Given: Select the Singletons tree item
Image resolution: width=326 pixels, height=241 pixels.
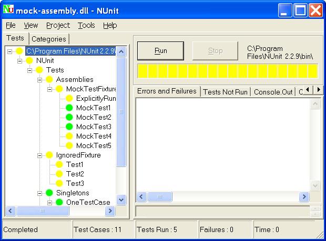Looking at the screenshot, I should pyautogui.click(x=73, y=193).
